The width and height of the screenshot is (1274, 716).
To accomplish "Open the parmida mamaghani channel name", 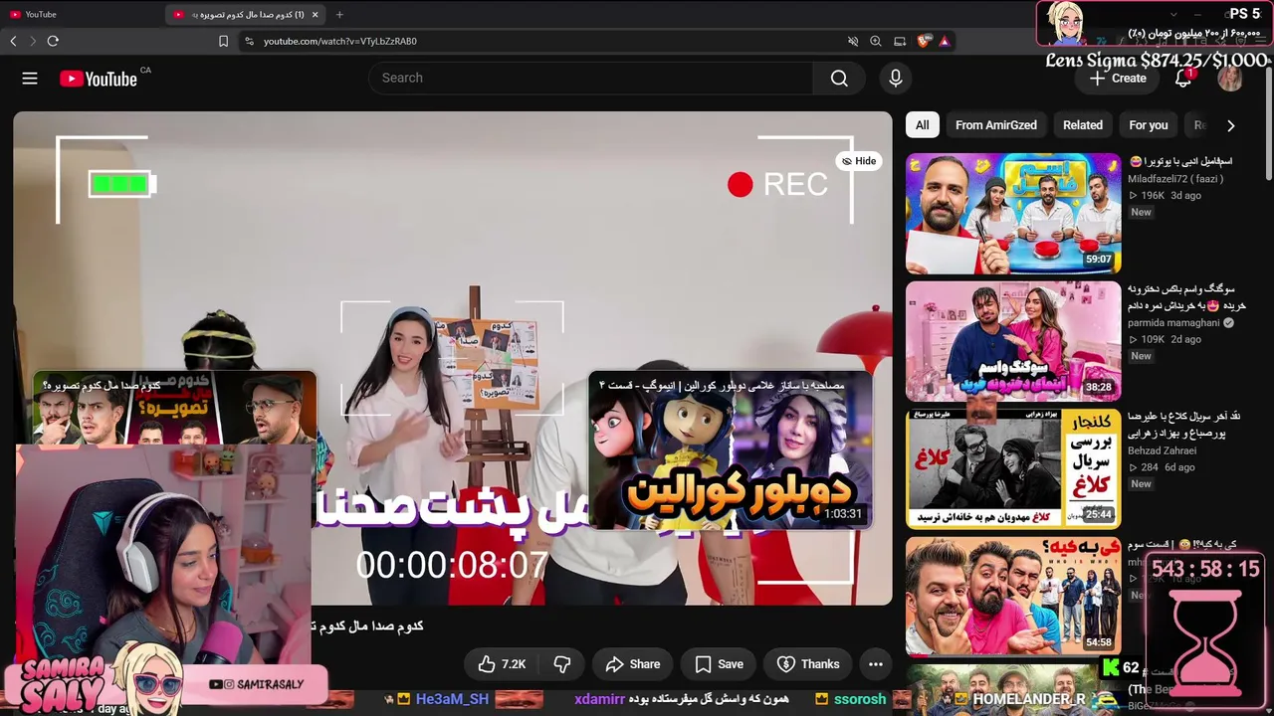I will click(x=1174, y=323).
